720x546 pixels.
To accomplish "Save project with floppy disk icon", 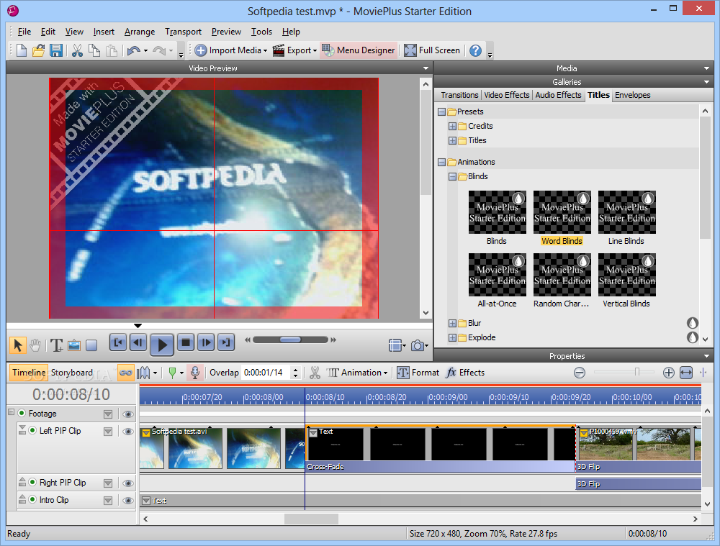I will tap(56, 50).
